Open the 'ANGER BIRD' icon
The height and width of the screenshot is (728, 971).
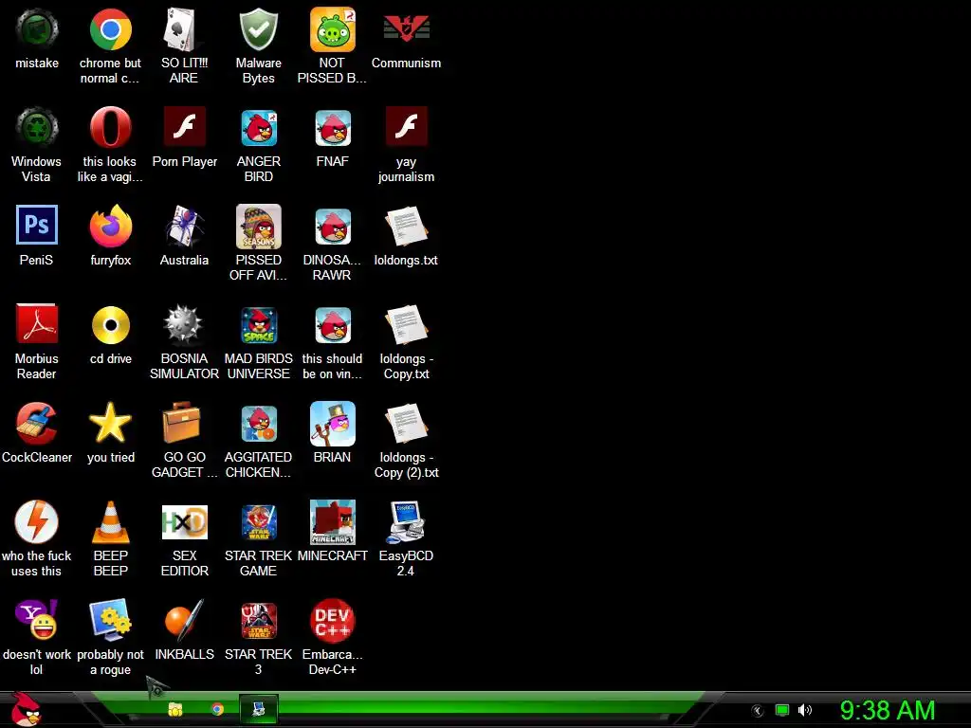tap(258, 128)
